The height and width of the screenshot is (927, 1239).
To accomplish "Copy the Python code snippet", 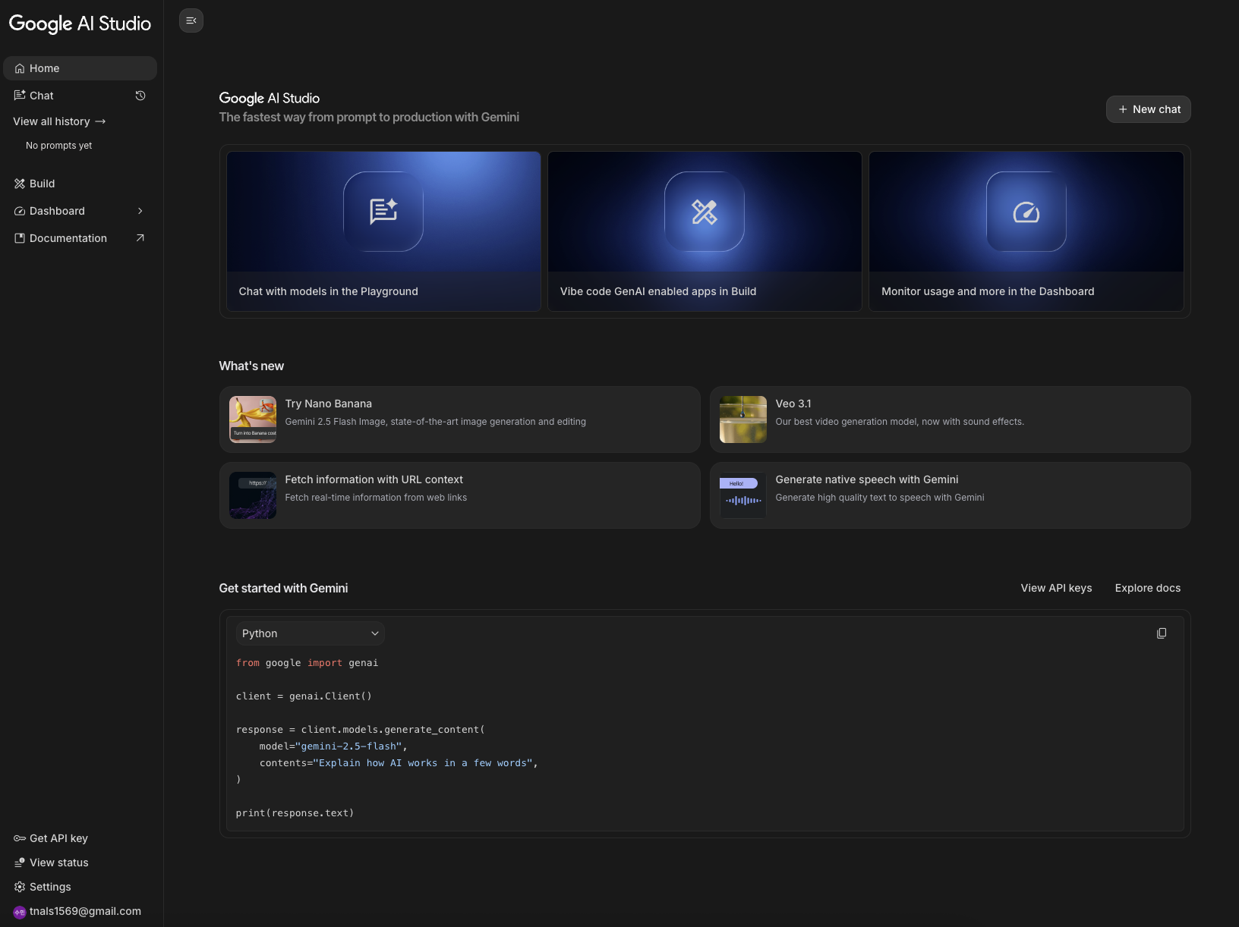I will [x=1161, y=633].
